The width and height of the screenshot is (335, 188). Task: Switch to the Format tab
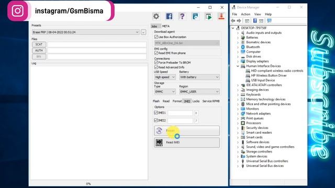click(x=177, y=101)
